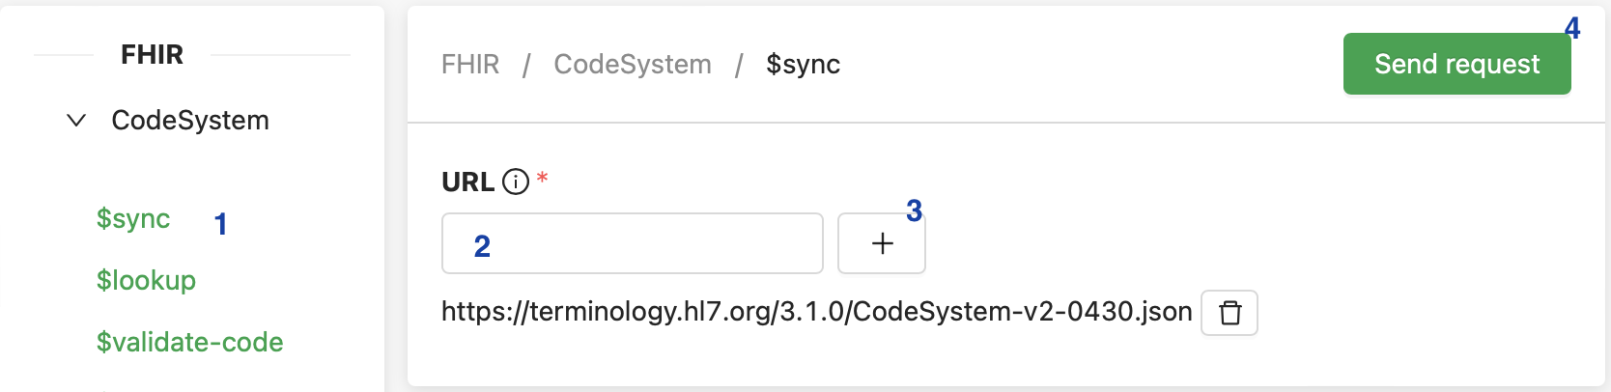Click the FHIR section heading in sidebar
The width and height of the screenshot is (1611, 392).
pos(152,55)
